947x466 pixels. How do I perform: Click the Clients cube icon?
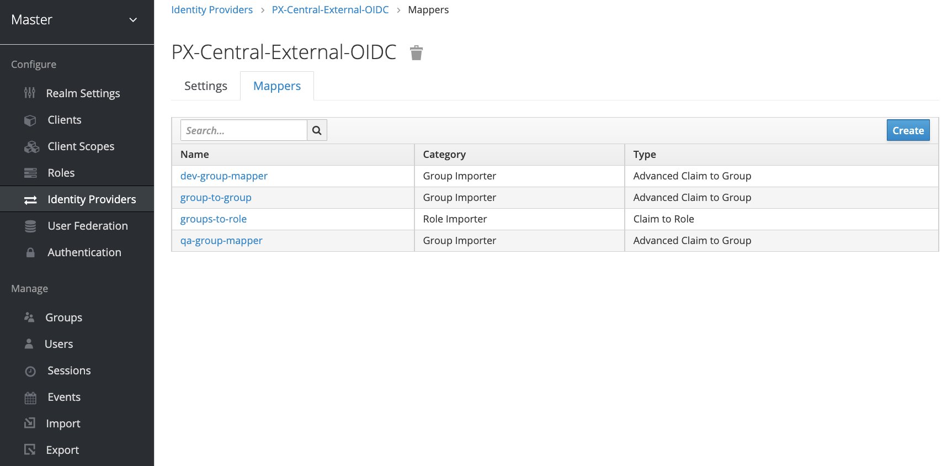coord(30,120)
